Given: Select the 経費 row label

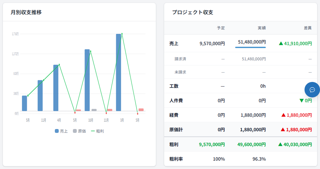Looking at the screenshot, I should pyautogui.click(x=174, y=115).
